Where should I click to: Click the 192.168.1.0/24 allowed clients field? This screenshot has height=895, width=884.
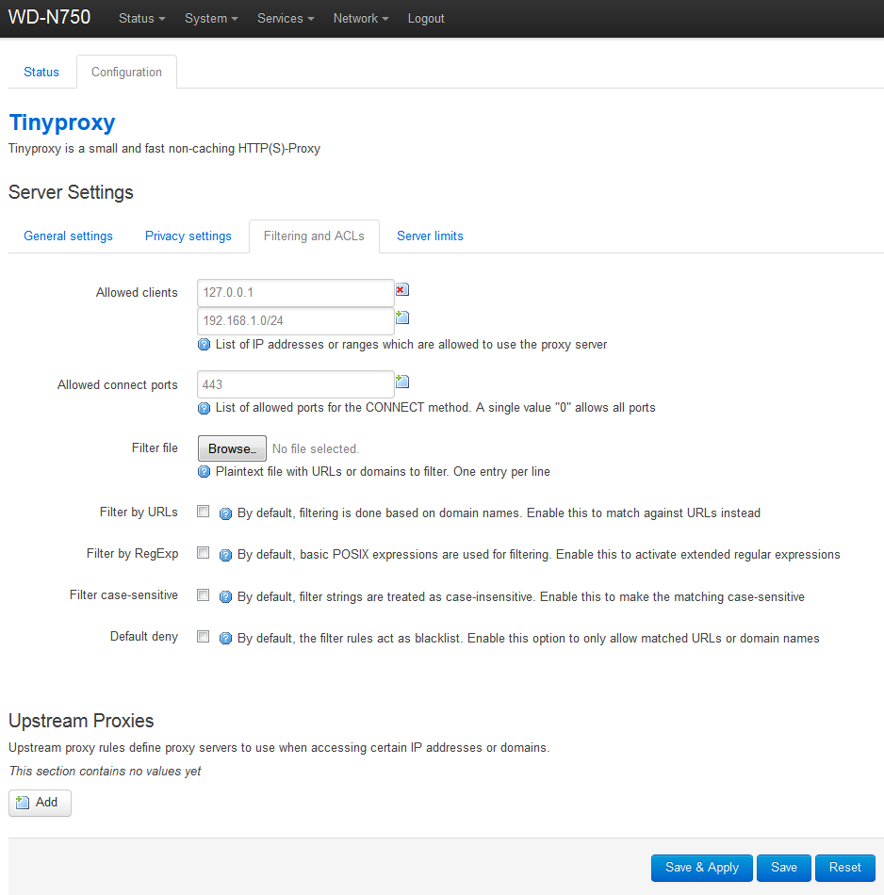click(x=296, y=320)
